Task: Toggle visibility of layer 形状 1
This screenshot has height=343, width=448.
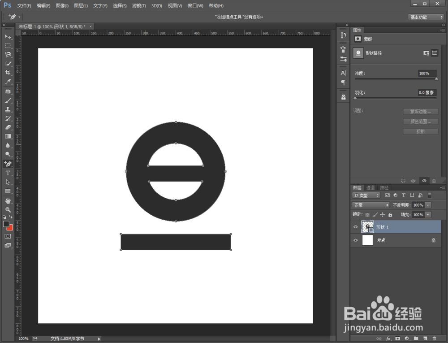Action: [x=355, y=227]
